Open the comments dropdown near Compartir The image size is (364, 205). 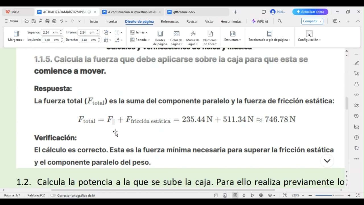coord(336,21)
